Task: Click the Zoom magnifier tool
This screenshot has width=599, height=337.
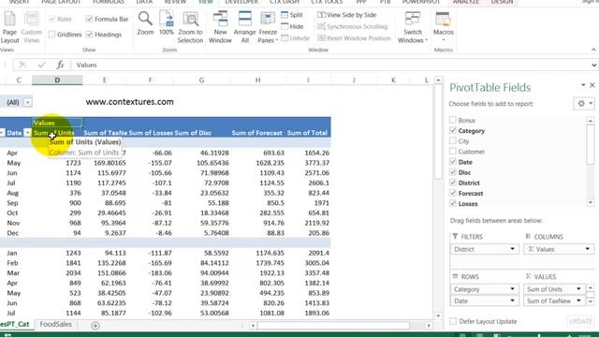Action: point(145,23)
